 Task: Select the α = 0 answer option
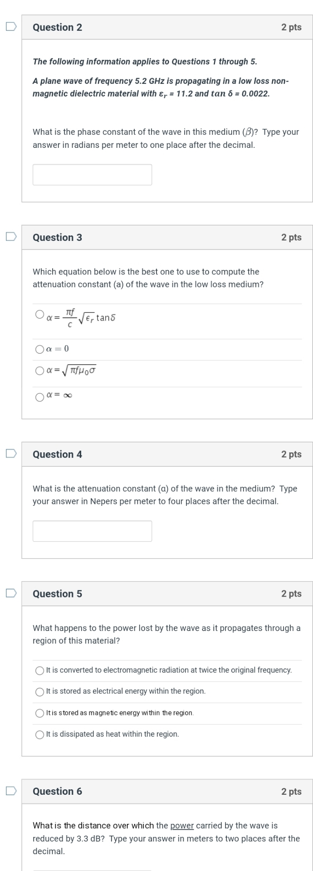click(40, 349)
